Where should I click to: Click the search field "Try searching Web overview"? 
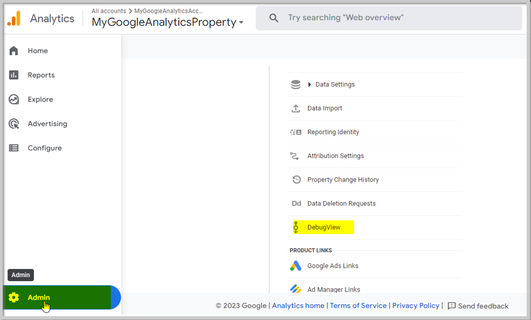tap(389, 18)
